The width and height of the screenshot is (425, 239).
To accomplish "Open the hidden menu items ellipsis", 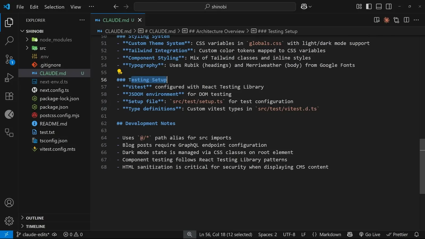I will 91,7.
